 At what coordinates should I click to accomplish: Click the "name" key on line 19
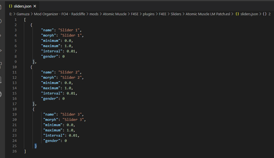point(50,114)
